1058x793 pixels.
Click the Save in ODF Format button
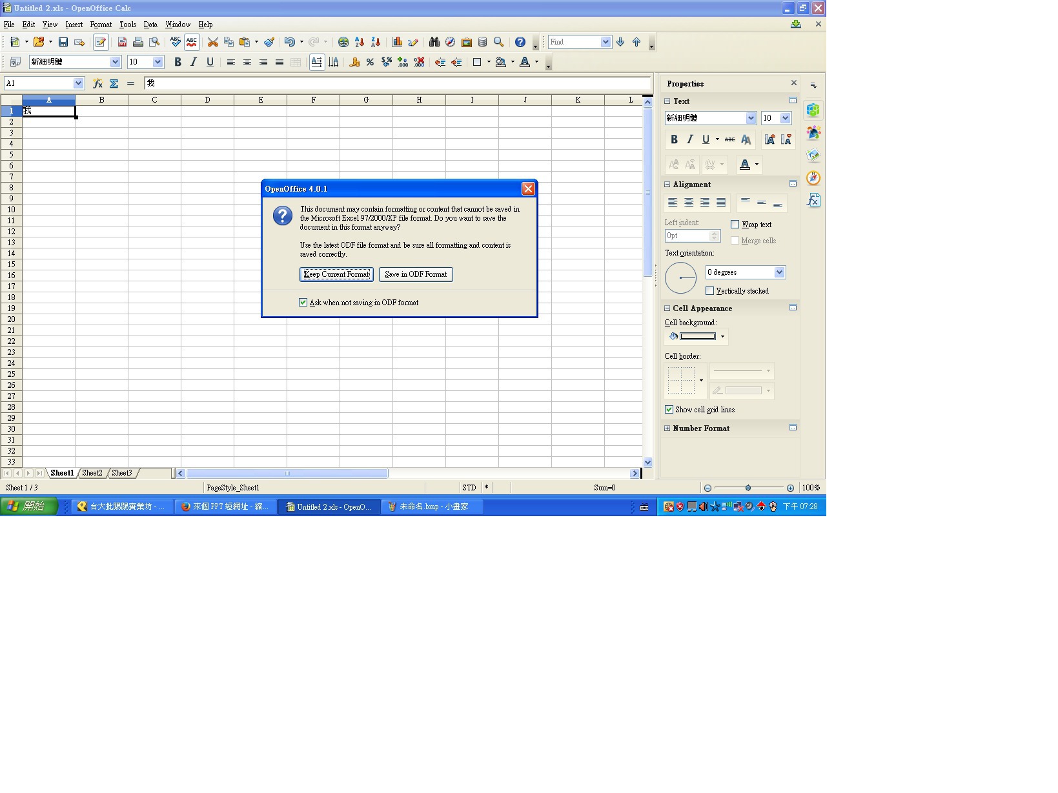point(416,274)
